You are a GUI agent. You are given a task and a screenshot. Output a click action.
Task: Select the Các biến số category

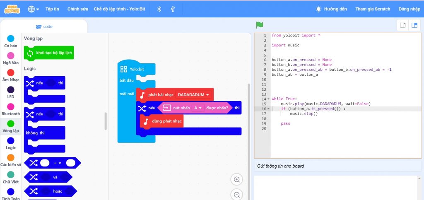click(x=10, y=161)
